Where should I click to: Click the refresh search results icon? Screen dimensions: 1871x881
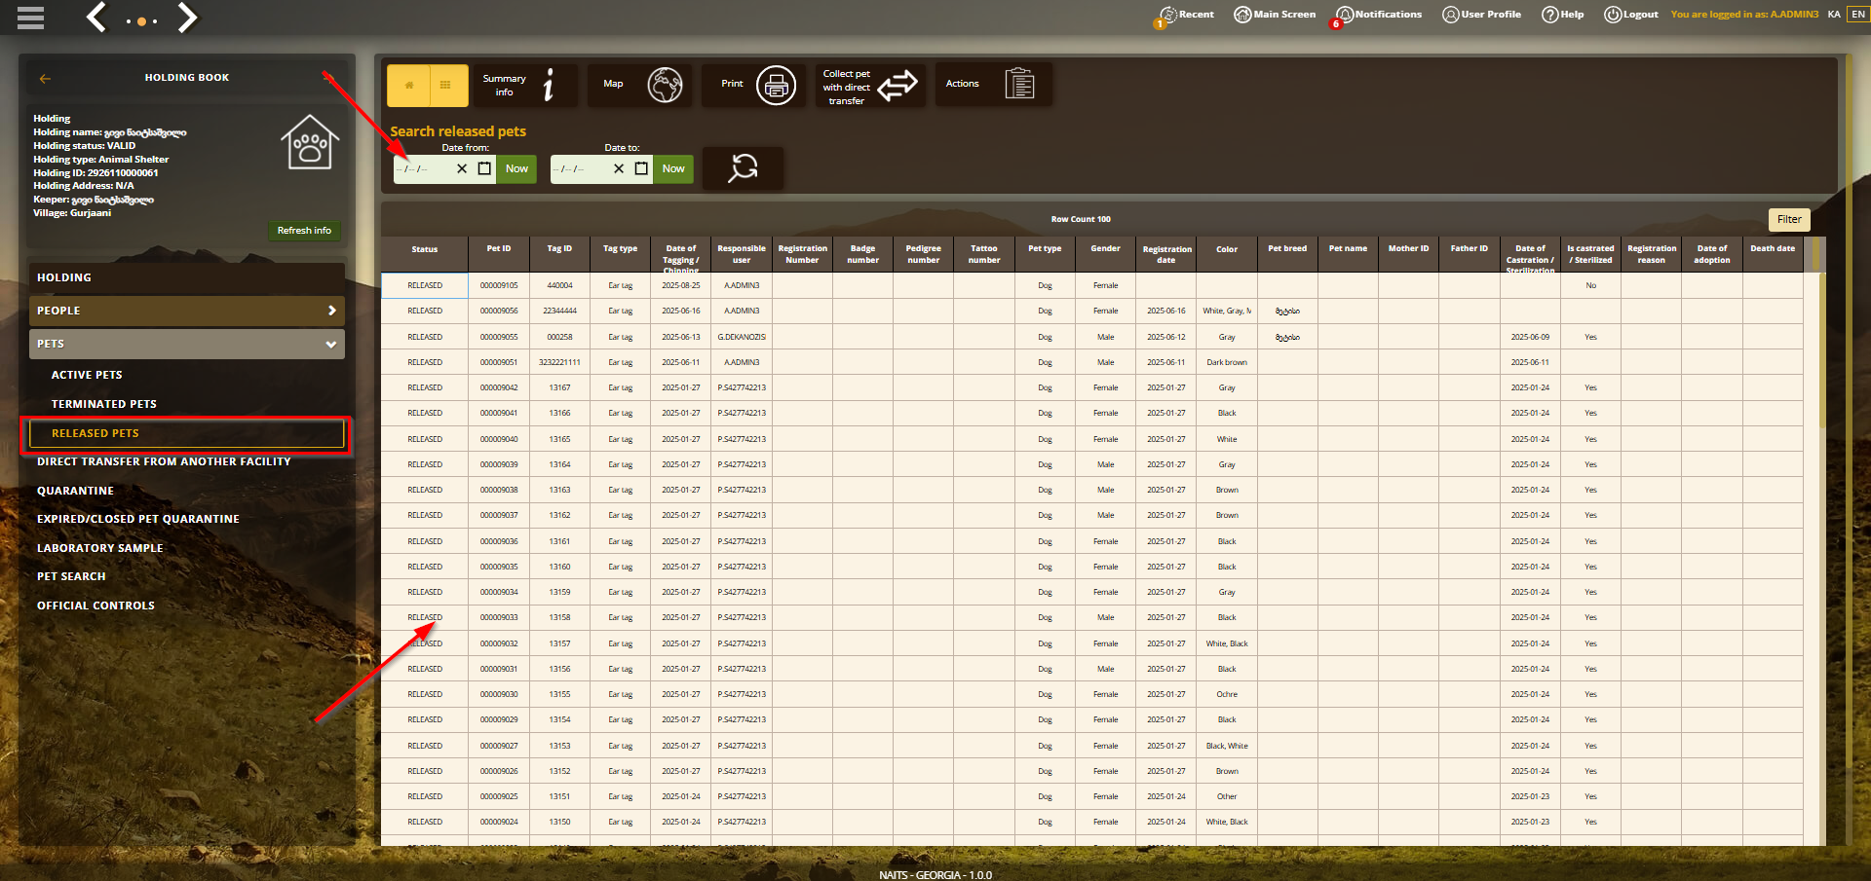pos(743,168)
